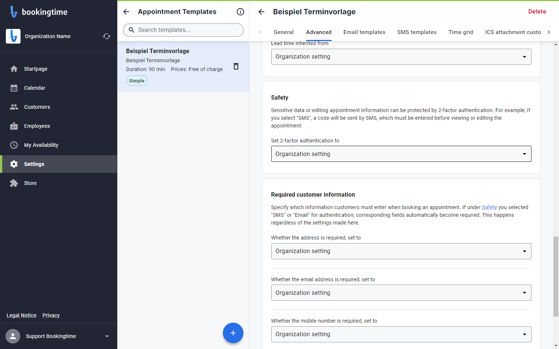Open the Legal Notice link
This screenshot has height=349, width=559.
pyautogui.click(x=22, y=315)
